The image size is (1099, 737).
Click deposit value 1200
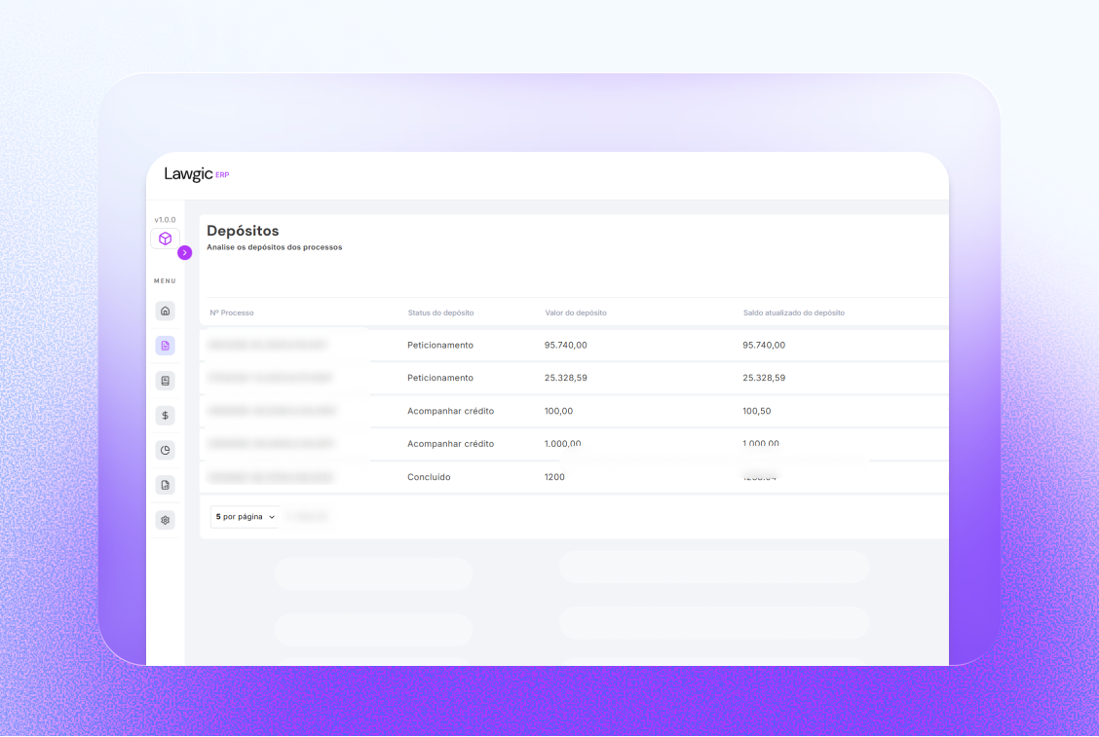[554, 476]
